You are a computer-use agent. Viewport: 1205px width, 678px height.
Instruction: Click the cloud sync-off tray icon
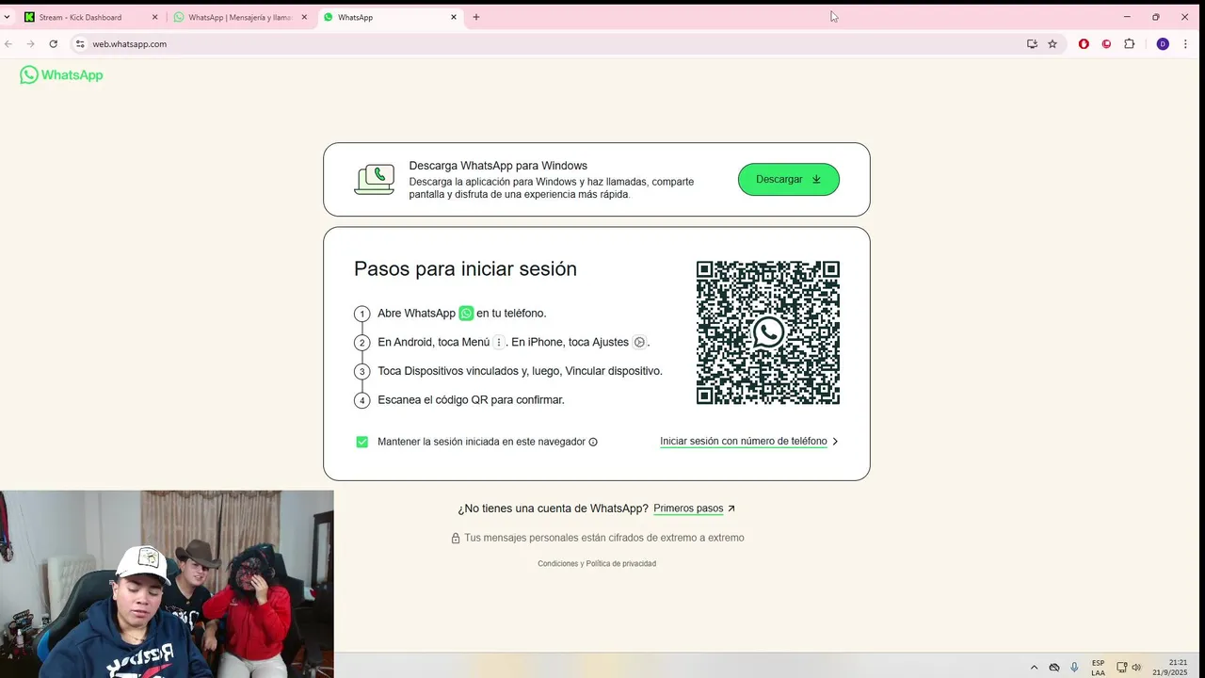[1054, 667]
